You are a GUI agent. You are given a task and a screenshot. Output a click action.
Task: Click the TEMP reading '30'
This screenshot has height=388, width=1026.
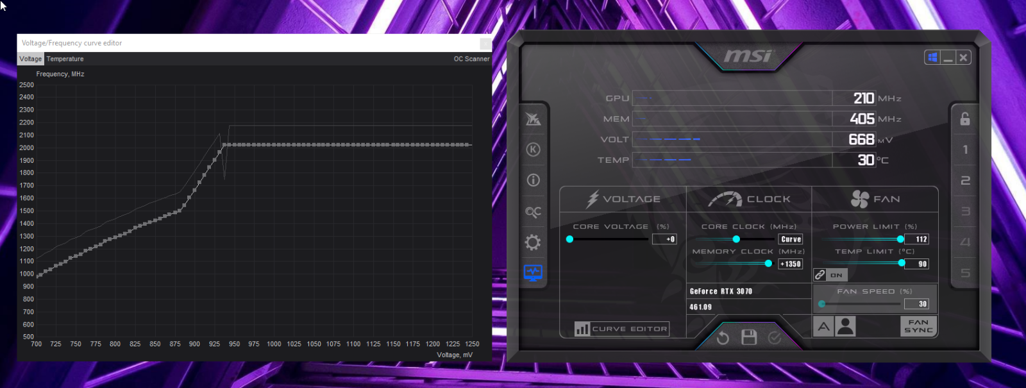[866, 160]
